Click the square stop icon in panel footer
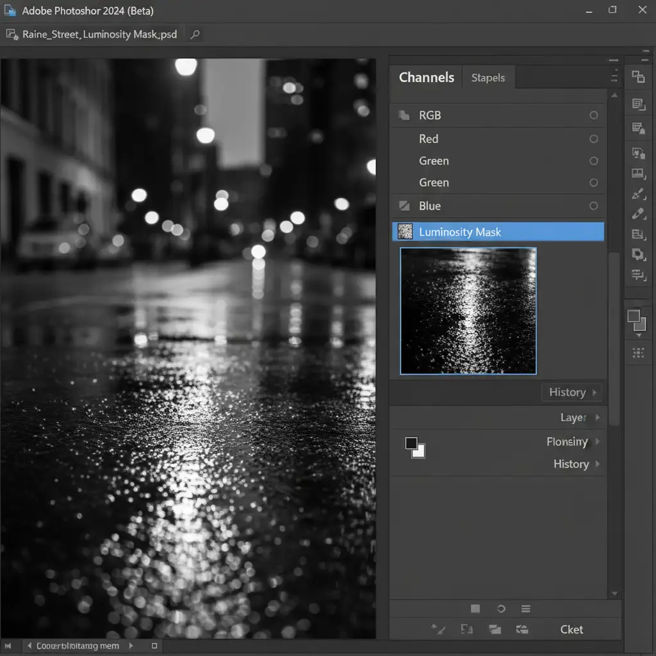Viewport: 656px width, 656px height. pos(475,609)
